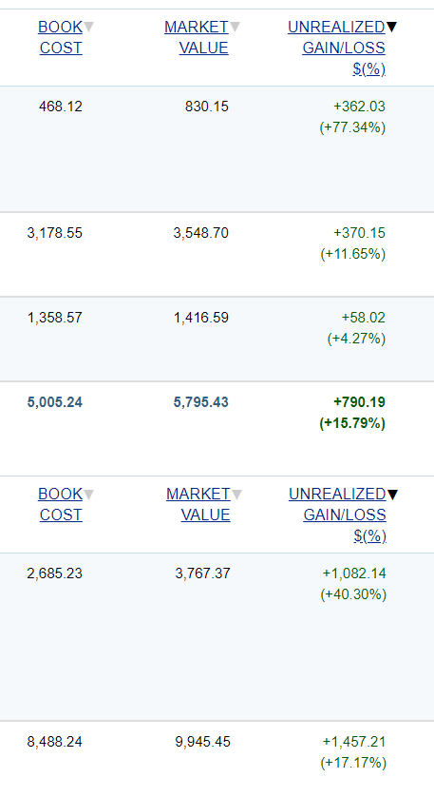Viewport: 434px width, 797px height.
Task: Click the market value 9,945.45
Action: point(203,742)
